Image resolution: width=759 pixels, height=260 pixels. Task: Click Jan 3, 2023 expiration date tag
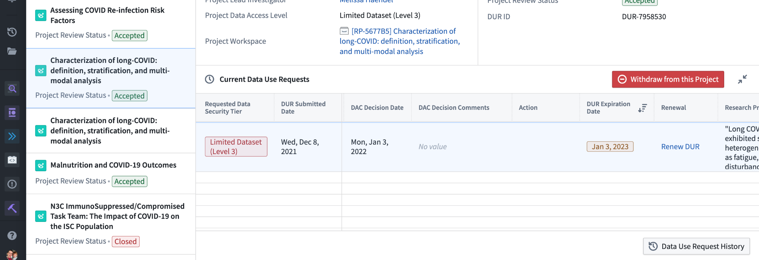(x=610, y=147)
